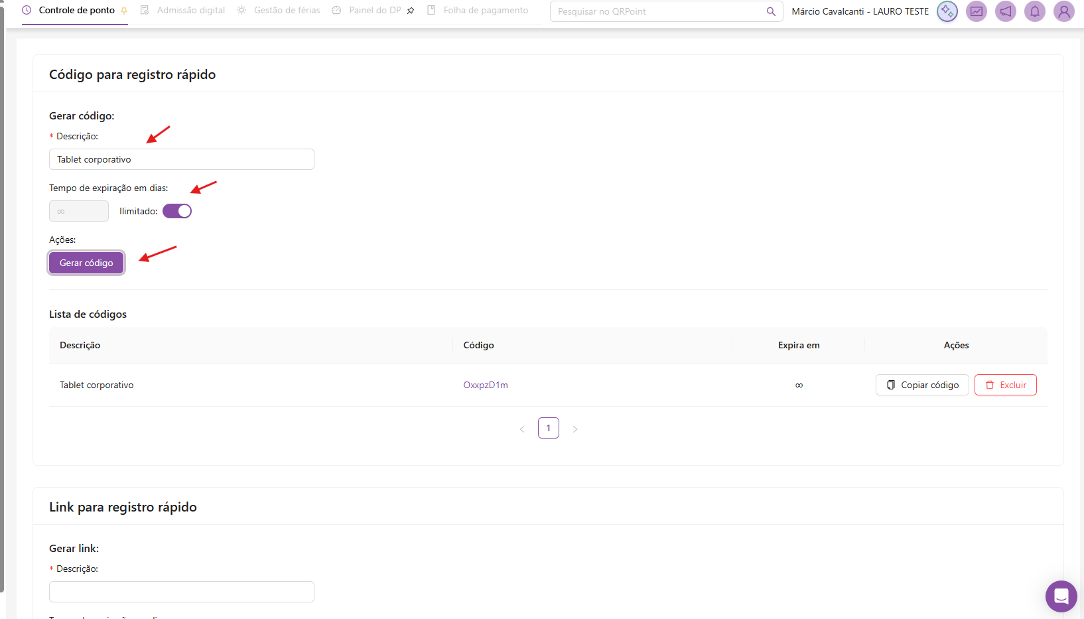Click the AI sparkle assistant icon
Screen dimensions: 1084x619
(x=947, y=11)
